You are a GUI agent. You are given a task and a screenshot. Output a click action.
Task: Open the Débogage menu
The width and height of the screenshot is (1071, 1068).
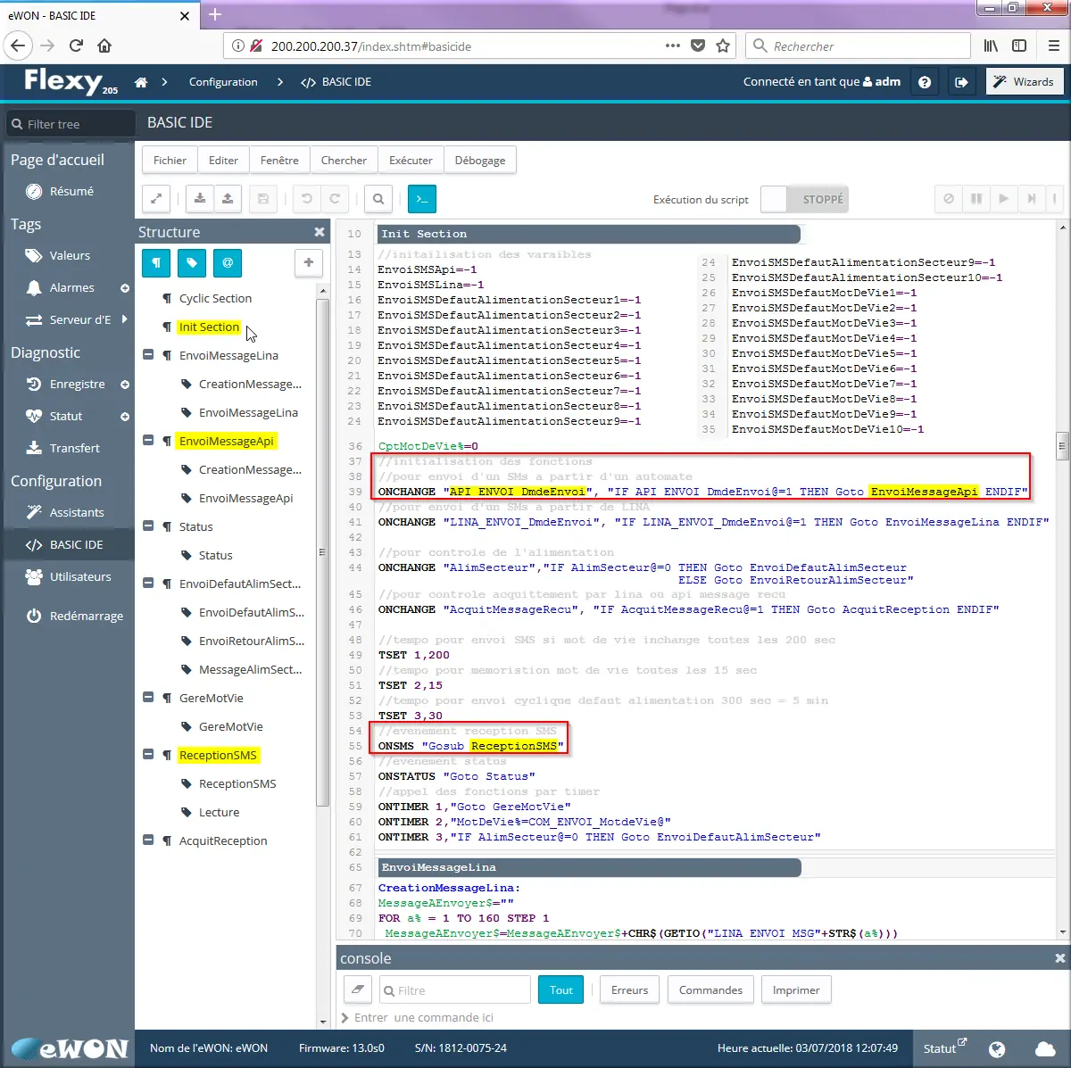(x=479, y=161)
